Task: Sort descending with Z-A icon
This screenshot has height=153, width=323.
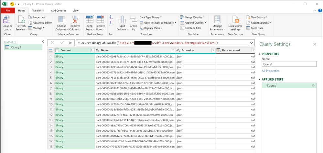Action: click(111, 23)
